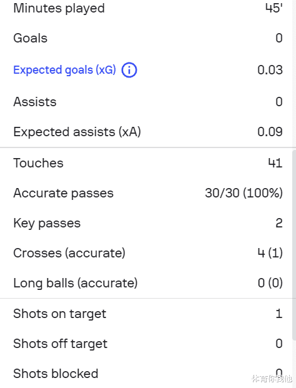
Task: Click the 45' minutes value
Action: tap(274, 8)
